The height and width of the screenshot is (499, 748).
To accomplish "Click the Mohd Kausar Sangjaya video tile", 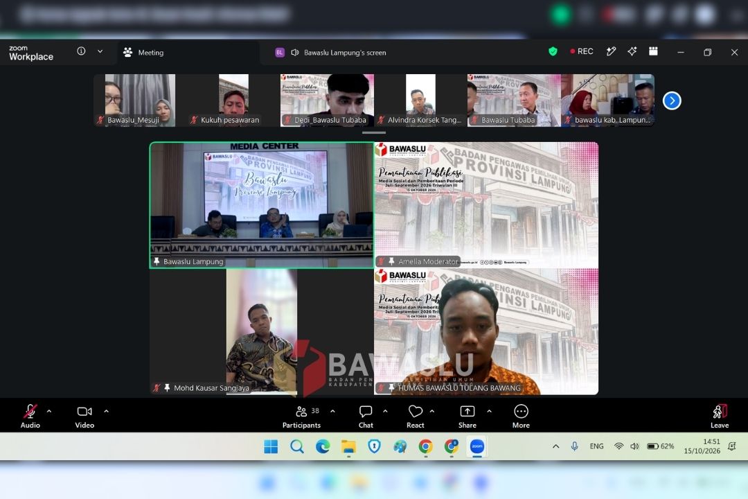I will click(x=261, y=332).
